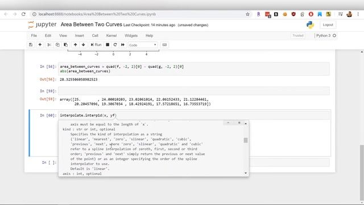Viewport: 364px width, 205px height.
Task: Click the tooltip scrollbar thumb
Action: click(246, 140)
